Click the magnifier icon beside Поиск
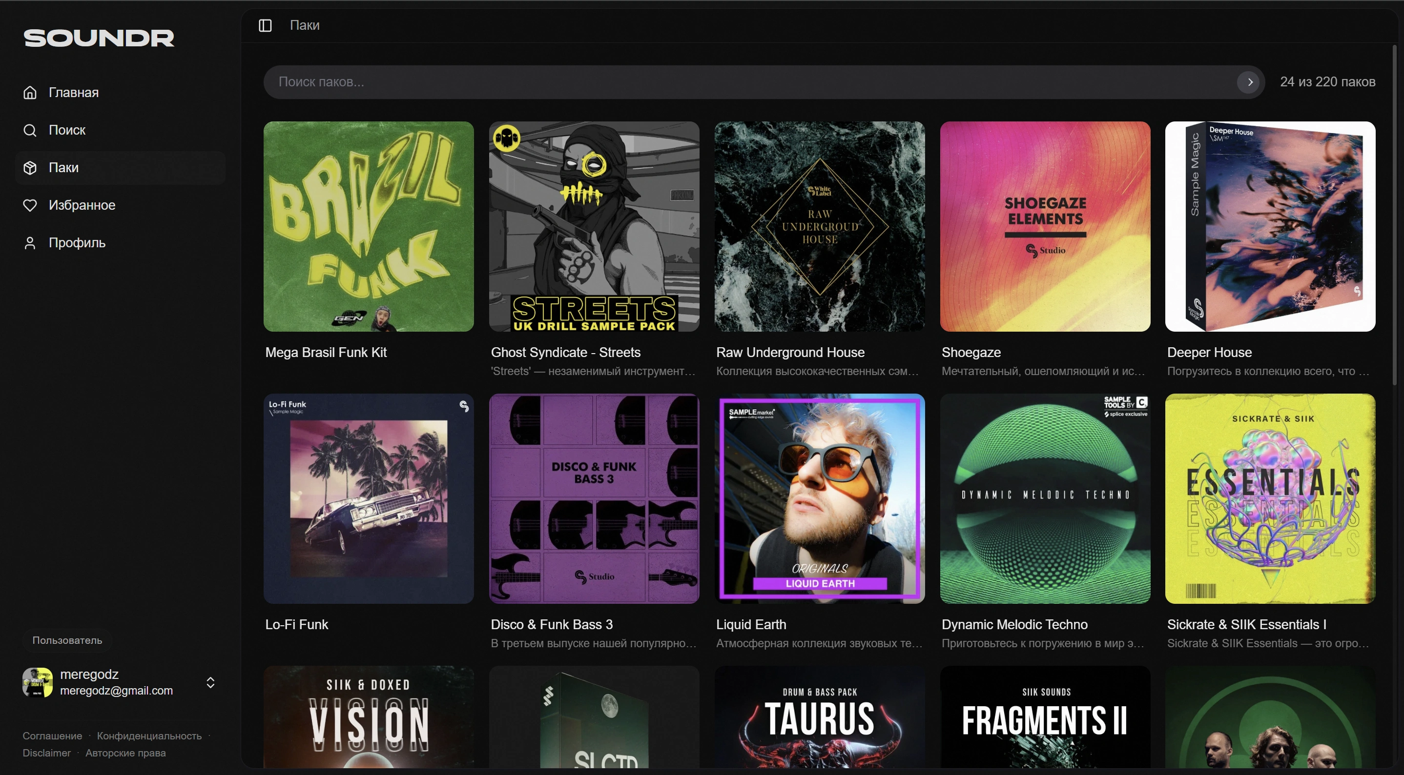Image resolution: width=1404 pixels, height=775 pixels. (30, 130)
